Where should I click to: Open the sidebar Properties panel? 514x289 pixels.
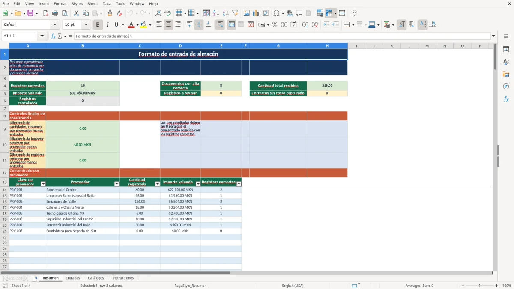(x=506, y=49)
